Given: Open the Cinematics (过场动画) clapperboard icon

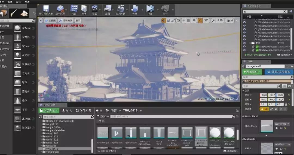Looking at the screenshot, I should [120, 9].
